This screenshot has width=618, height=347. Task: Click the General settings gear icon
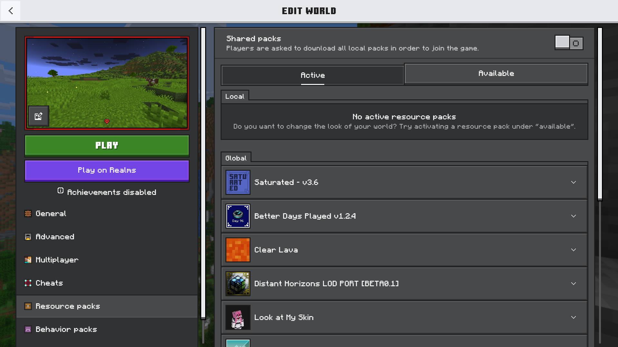point(28,214)
